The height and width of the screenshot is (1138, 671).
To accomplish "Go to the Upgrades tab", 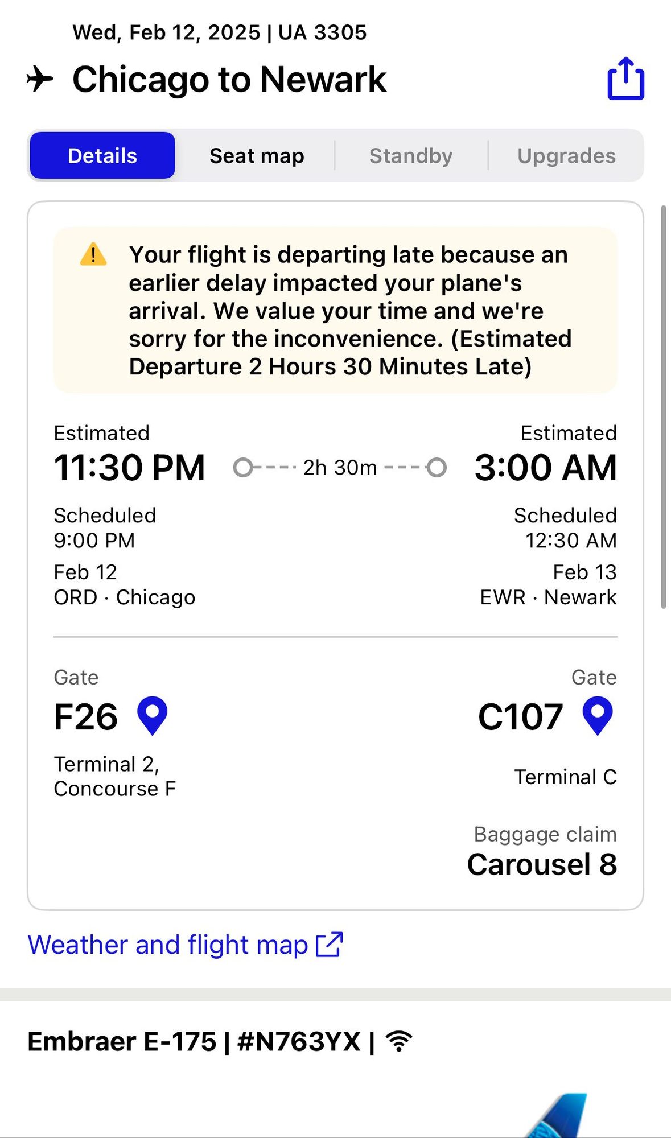I will coord(566,156).
